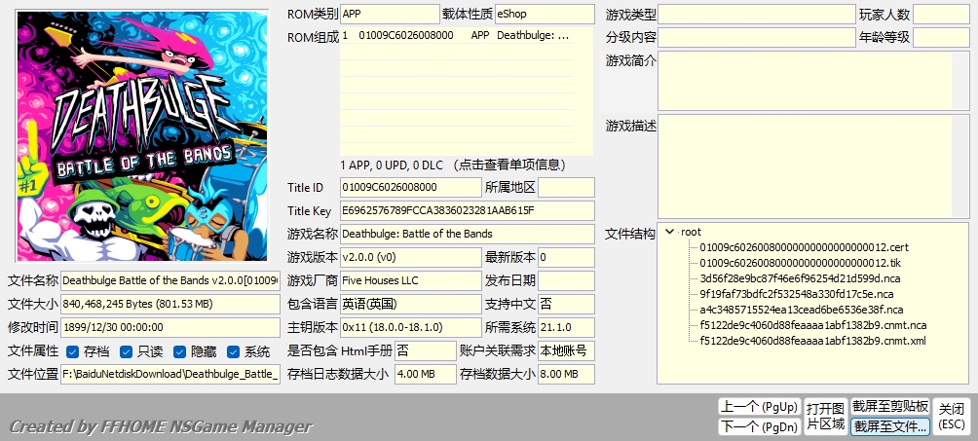Image resolution: width=978 pixels, height=441 pixels.
Task: Click the 文件大小 field 840,468,245 Bytes
Action: [x=170, y=304]
